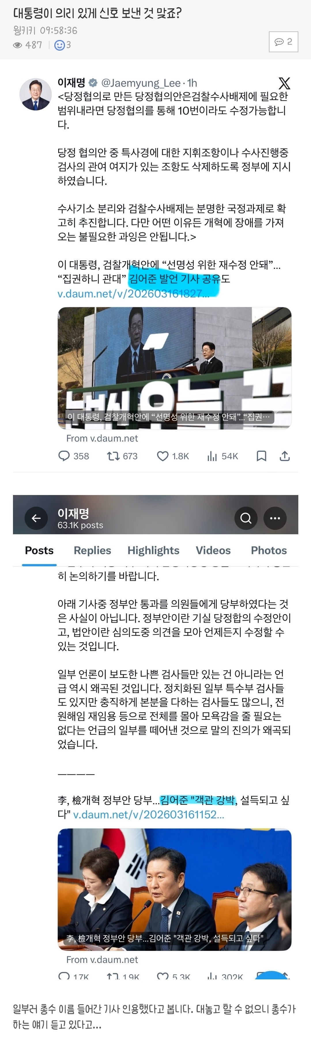Viewport: 311px width, 1044px height.
Task: Open replies icon showing 358
Action: click(64, 456)
